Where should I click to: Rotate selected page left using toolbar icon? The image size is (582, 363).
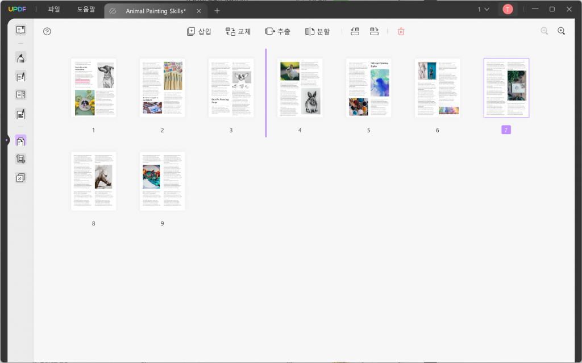355,31
